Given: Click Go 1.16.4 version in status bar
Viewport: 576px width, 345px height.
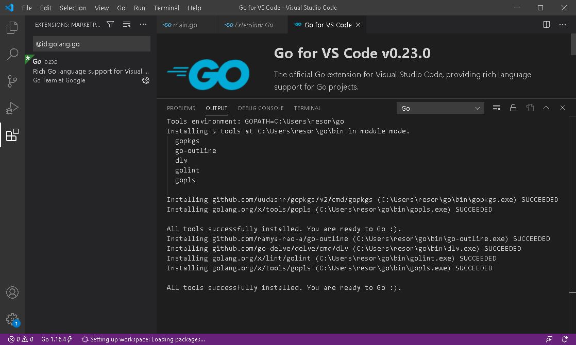Looking at the screenshot, I should pos(56,339).
